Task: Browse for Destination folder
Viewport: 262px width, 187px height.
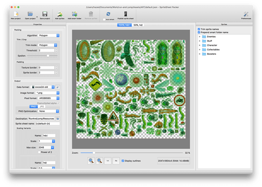Action: (x=58, y=119)
